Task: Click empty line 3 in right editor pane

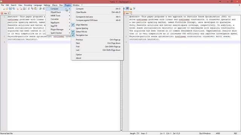Action: pyautogui.click(x=185, y=42)
